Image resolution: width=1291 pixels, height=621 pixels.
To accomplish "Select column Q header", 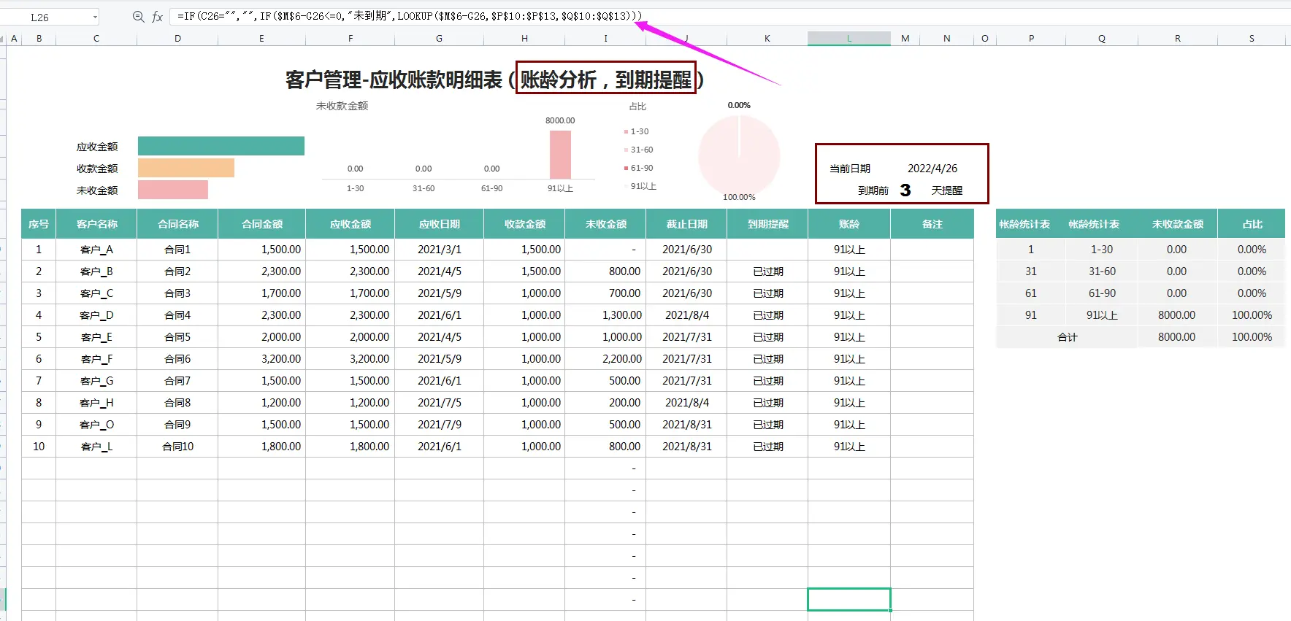I will tap(1102, 39).
